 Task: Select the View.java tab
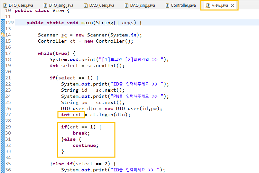pyautogui.click(x=220, y=5)
